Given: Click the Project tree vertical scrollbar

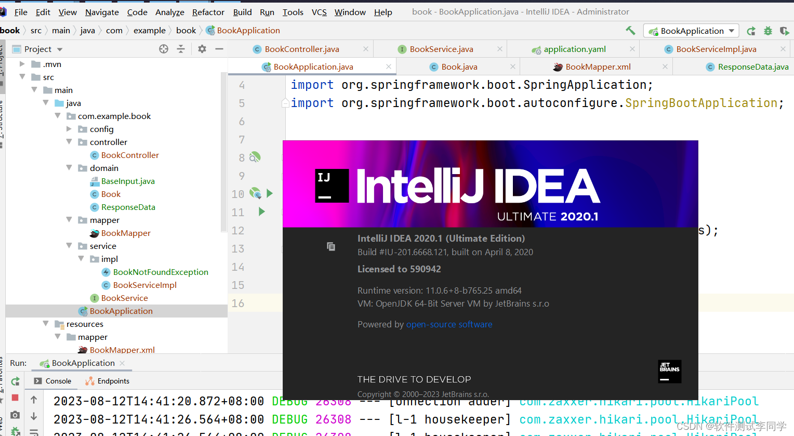Looking at the screenshot, I should click(x=224, y=153).
